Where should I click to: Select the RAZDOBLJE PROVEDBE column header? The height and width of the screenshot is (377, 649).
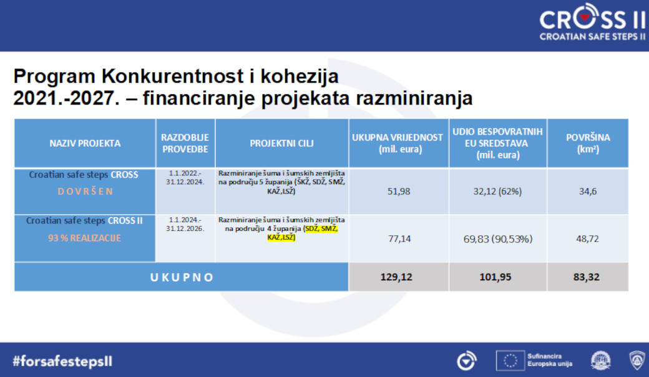pos(185,143)
